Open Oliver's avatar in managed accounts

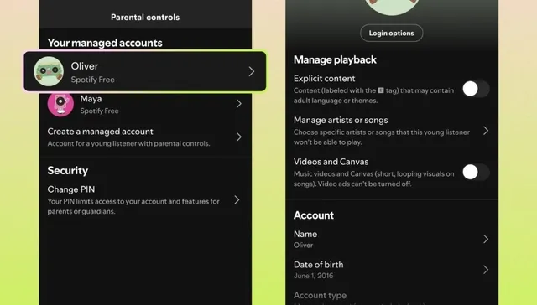[49, 71]
